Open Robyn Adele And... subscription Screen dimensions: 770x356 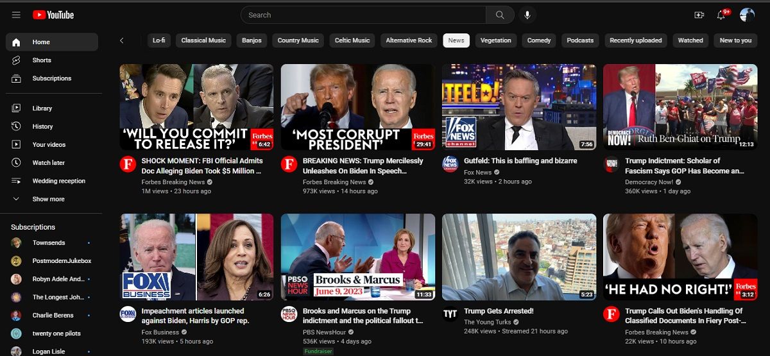[52, 279]
